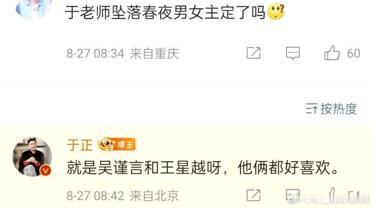Viewport: 373px width, 208px height.
Task: Click the timestamp 8-27 08:42 来自北京
Action: [x=122, y=196]
